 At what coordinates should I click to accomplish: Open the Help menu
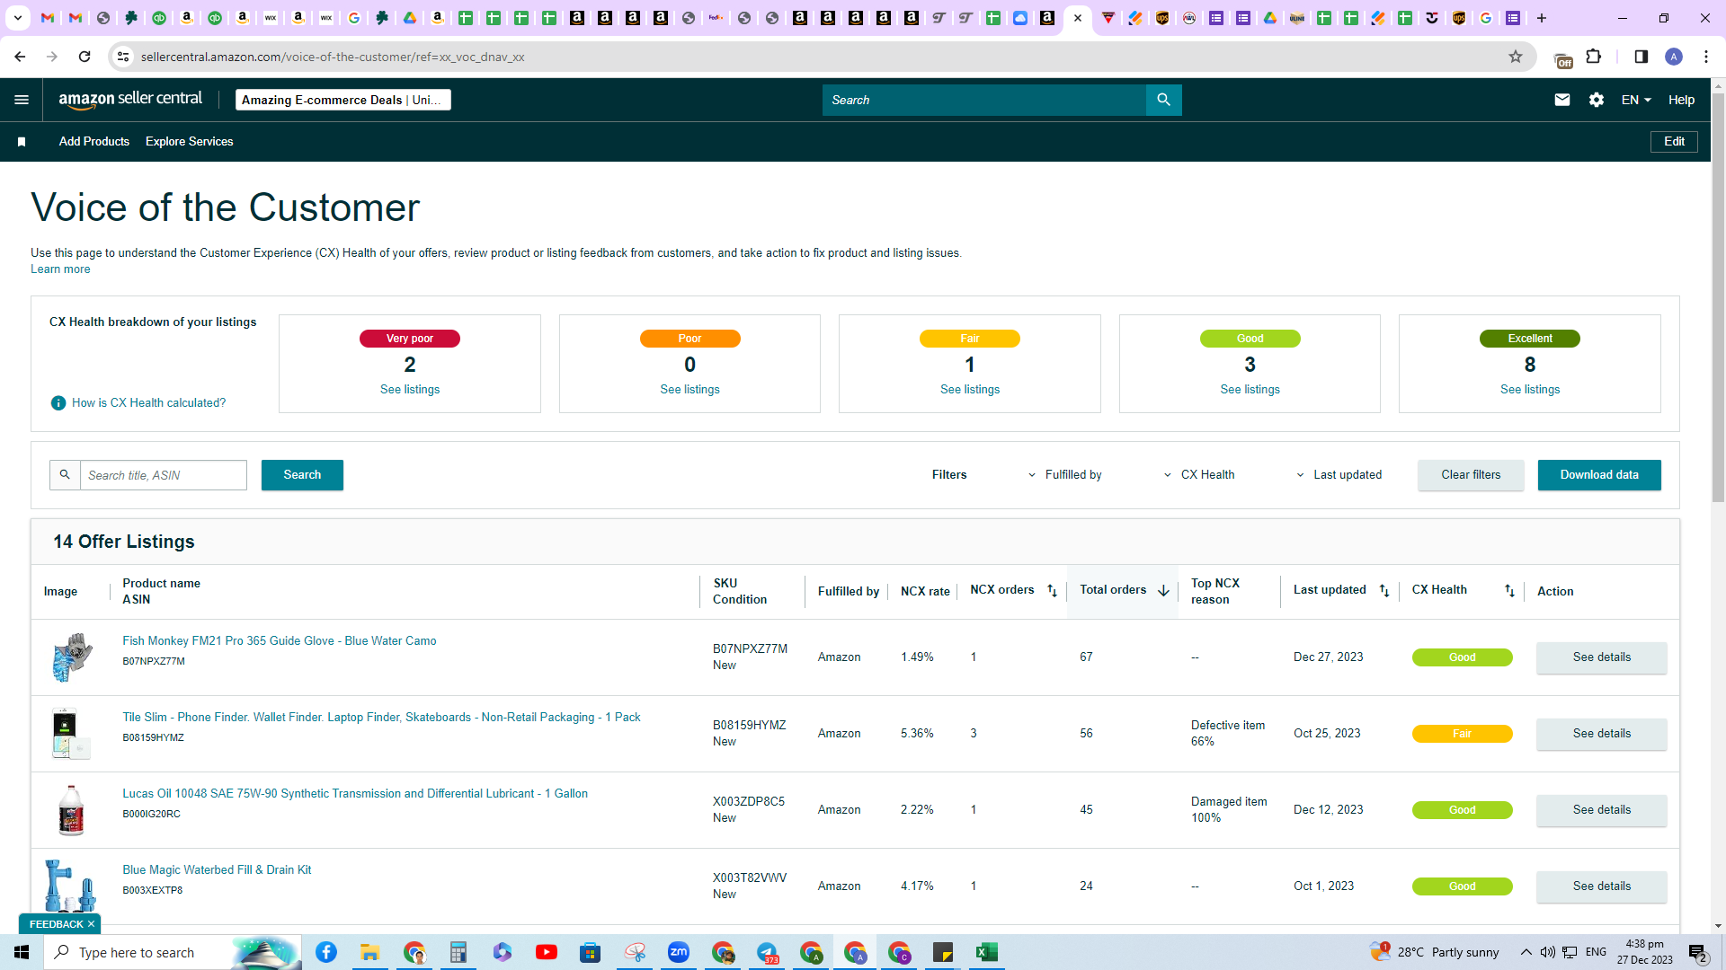pyautogui.click(x=1681, y=100)
